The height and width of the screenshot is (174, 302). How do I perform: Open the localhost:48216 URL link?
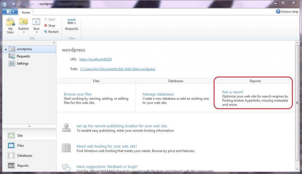[96, 59]
